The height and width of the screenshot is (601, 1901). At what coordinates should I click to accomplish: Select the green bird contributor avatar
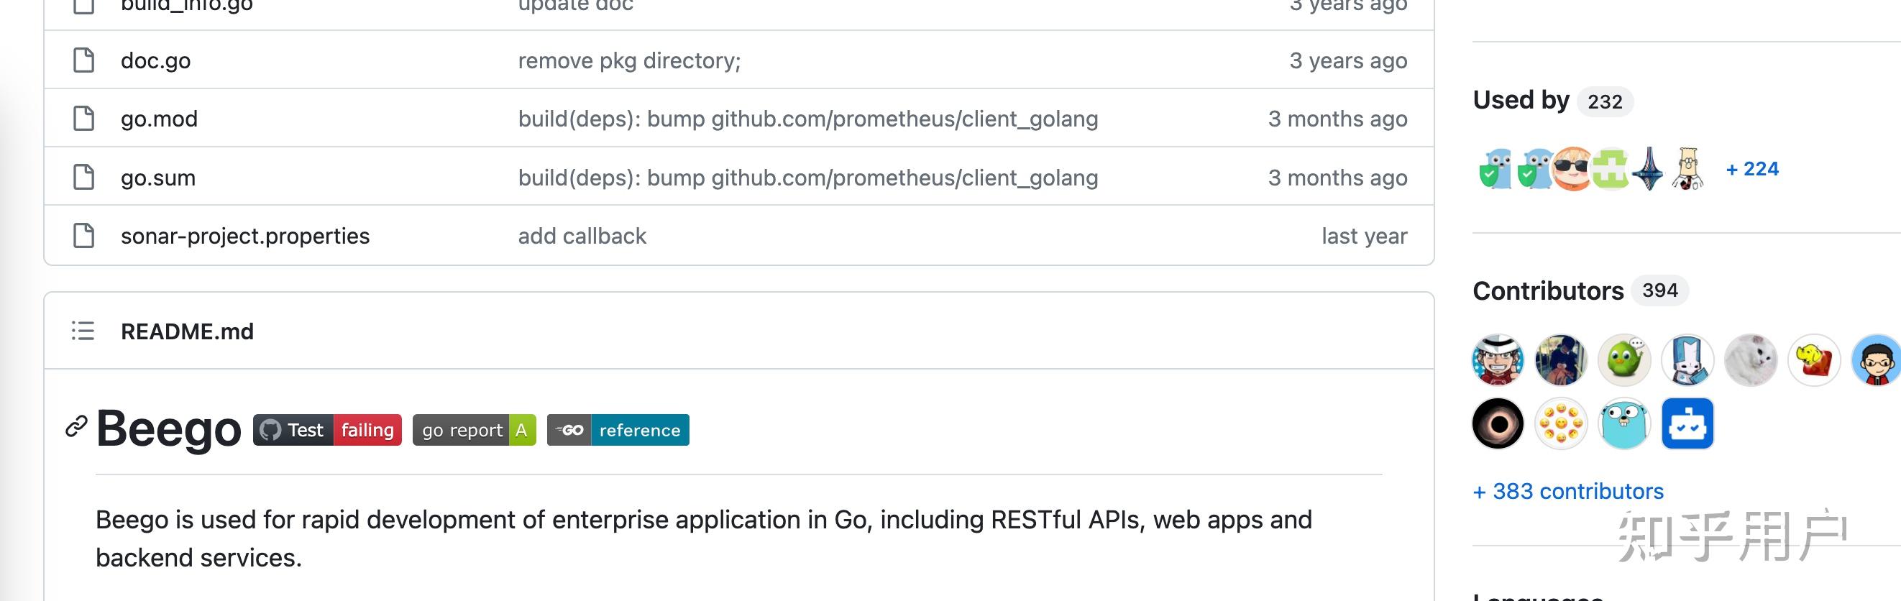[x=1623, y=360]
